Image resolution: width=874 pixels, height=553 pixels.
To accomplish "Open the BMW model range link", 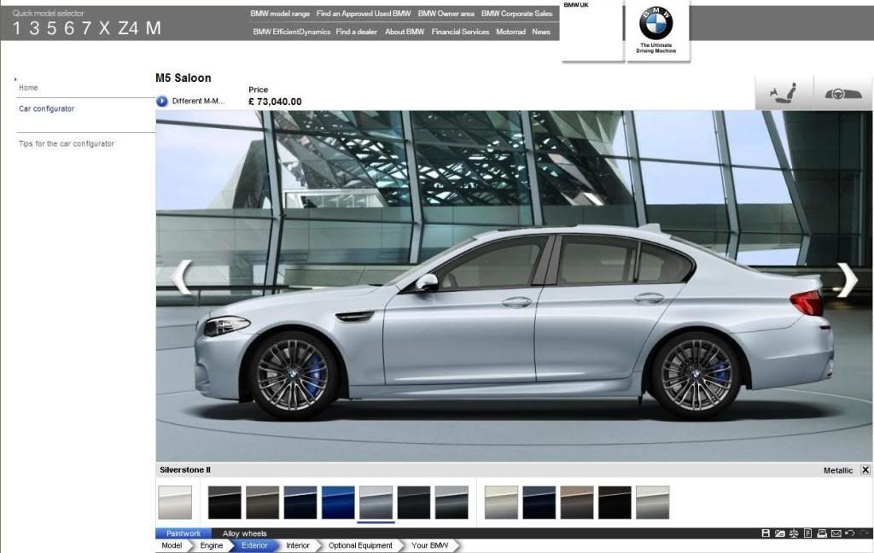I will (x=280, y=14).
